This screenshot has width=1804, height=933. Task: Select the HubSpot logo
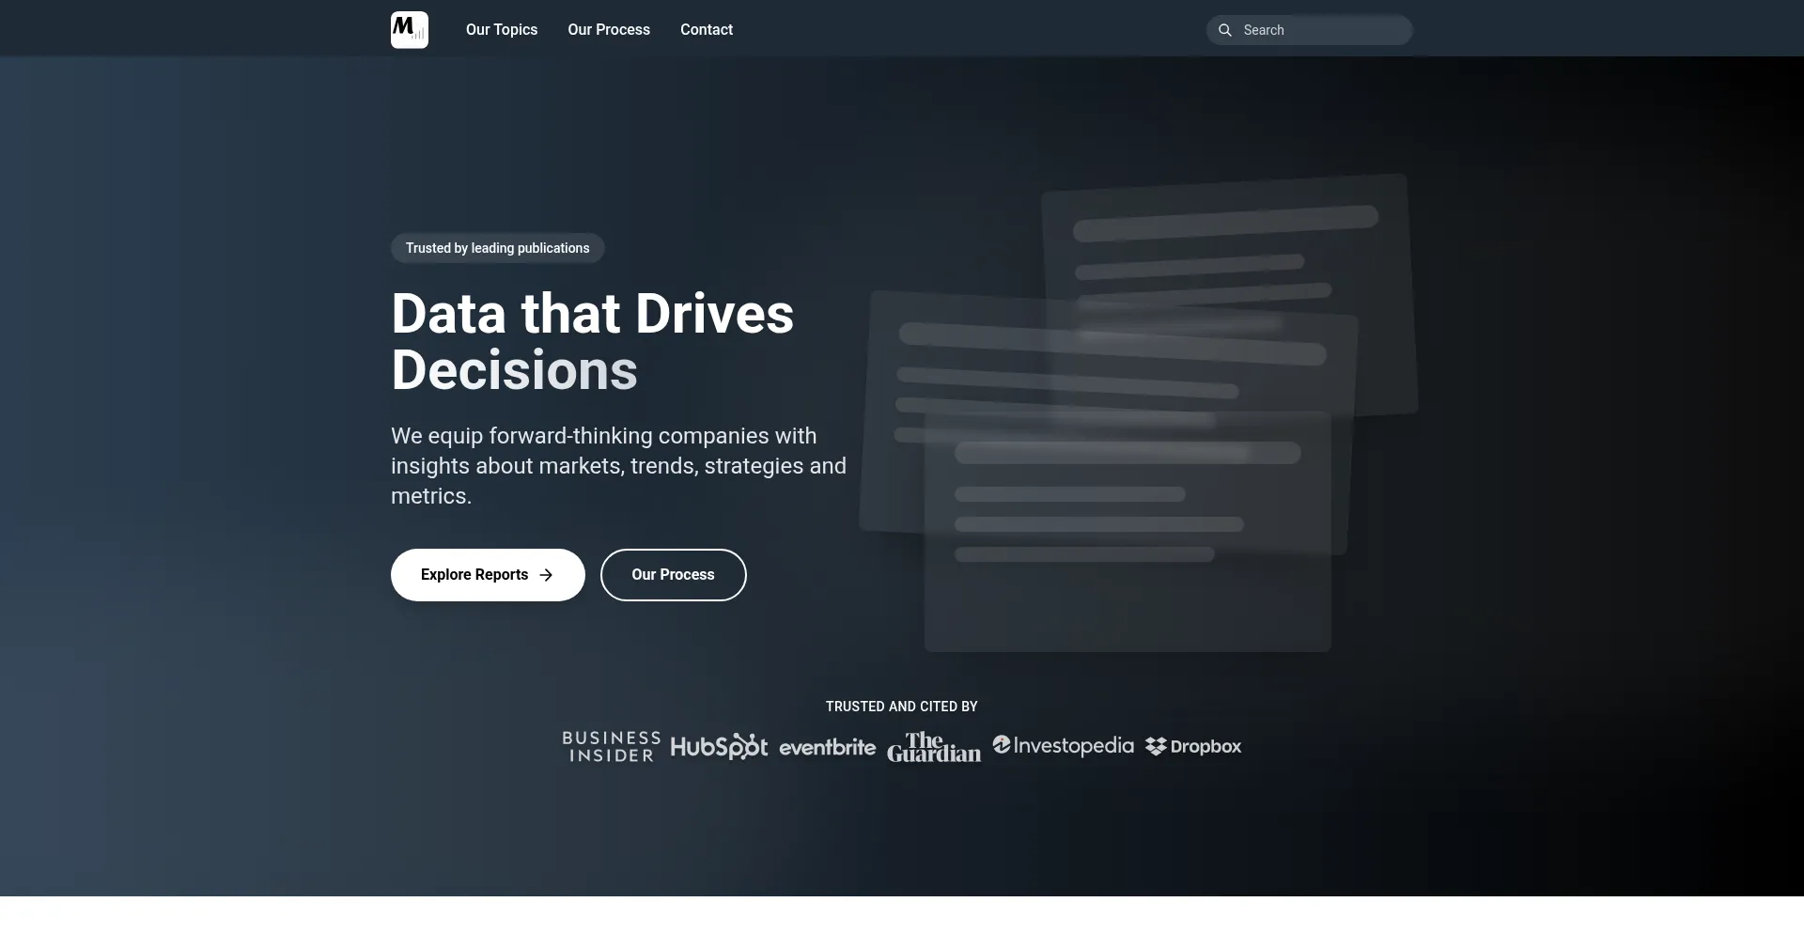pos(719,747)
